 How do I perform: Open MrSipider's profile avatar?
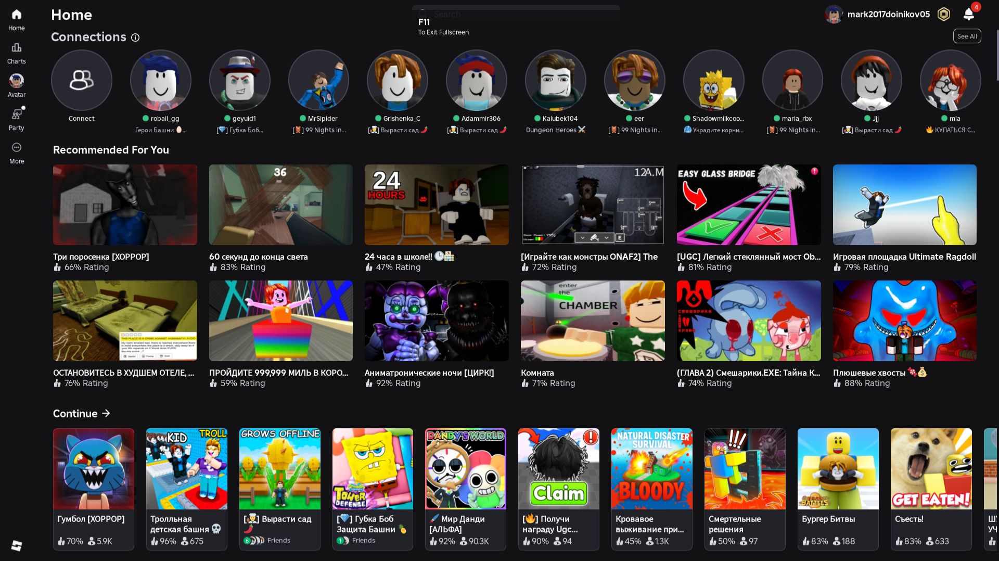(319, 80)
